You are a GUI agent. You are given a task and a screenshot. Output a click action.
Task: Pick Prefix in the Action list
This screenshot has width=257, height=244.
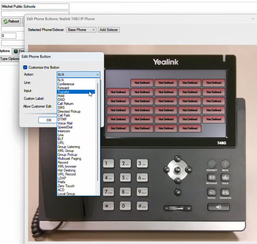click(76, 182)
